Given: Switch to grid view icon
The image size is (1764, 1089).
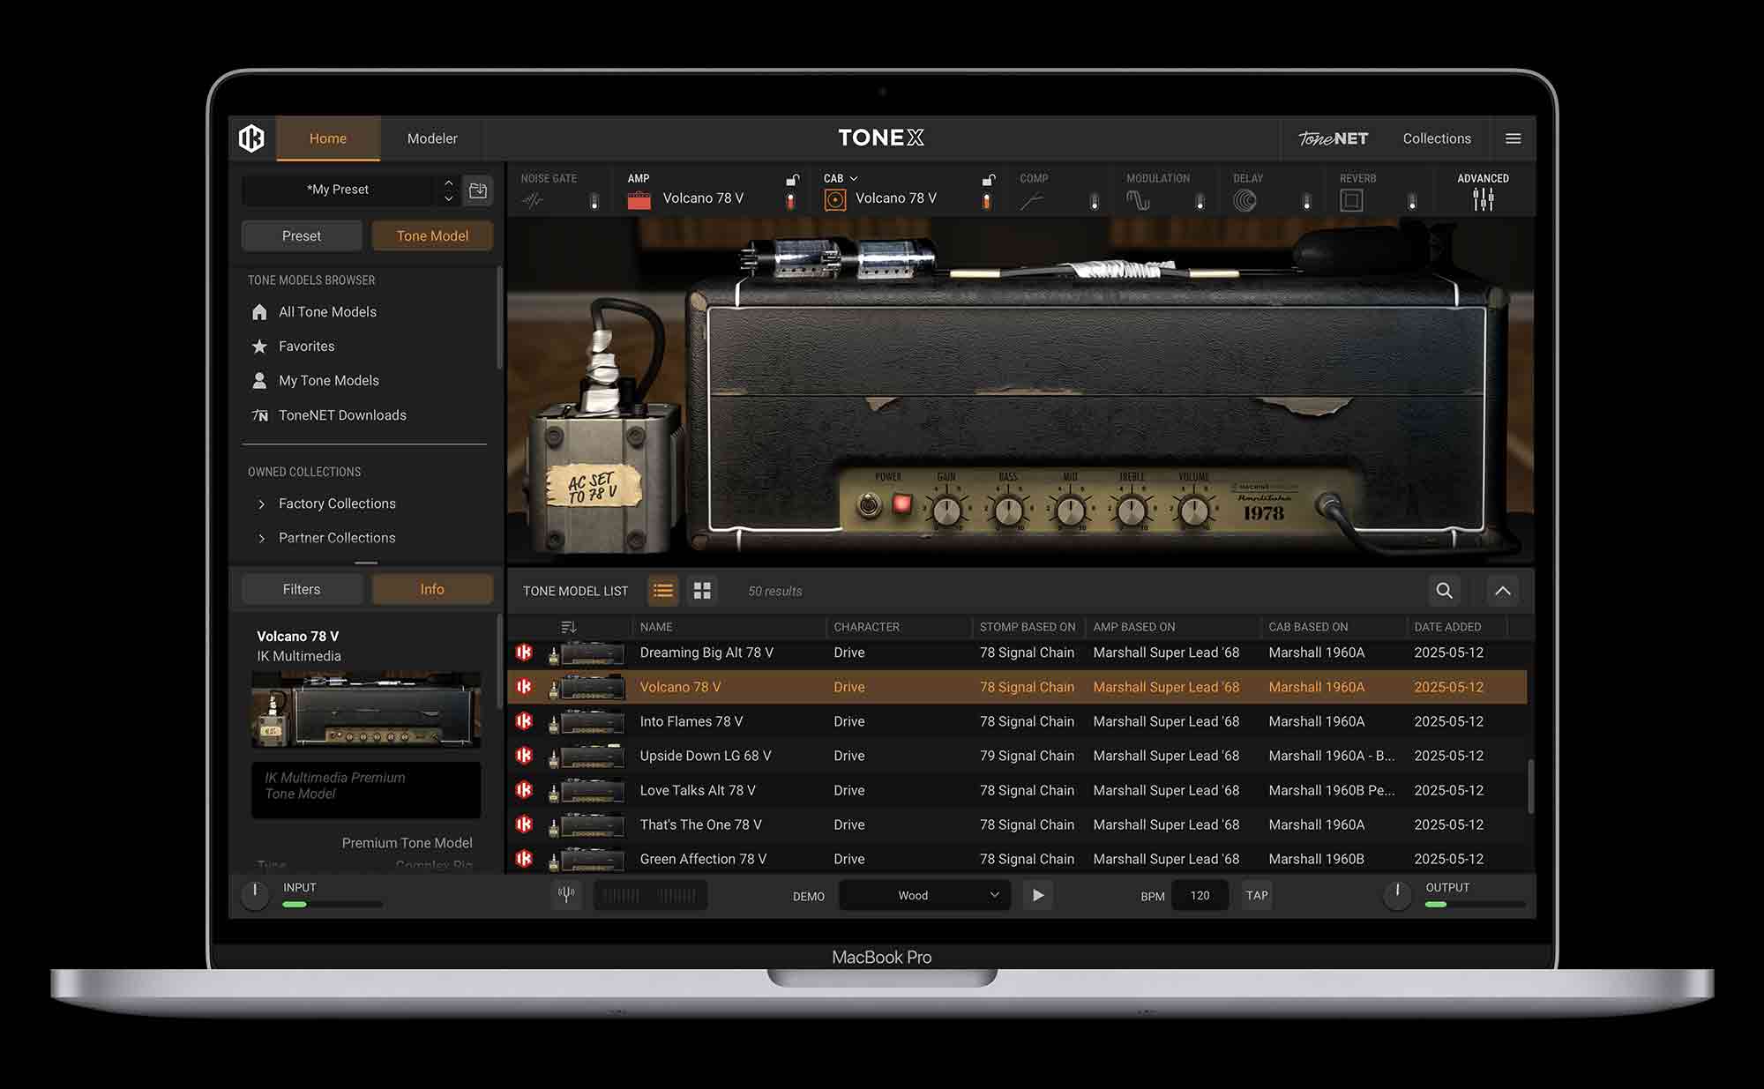Looking at the screenshot, I should [x=702, y=591].
